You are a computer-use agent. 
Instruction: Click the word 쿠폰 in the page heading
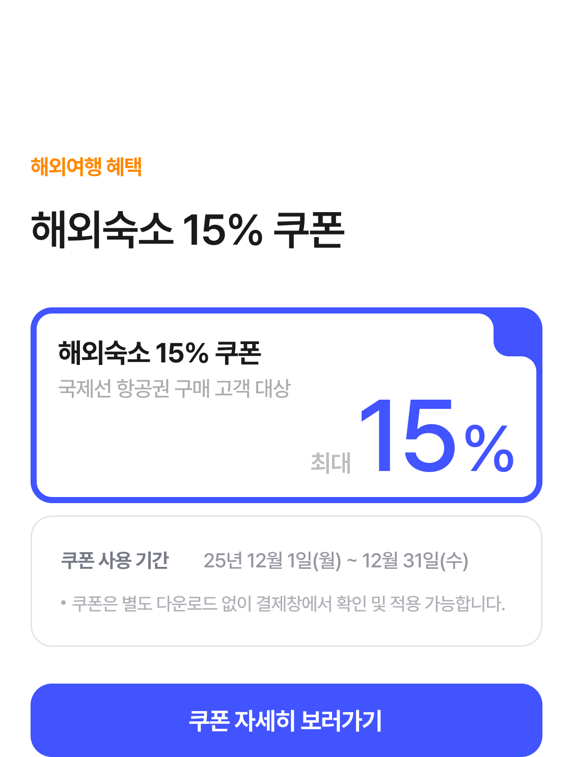(309, 230)
